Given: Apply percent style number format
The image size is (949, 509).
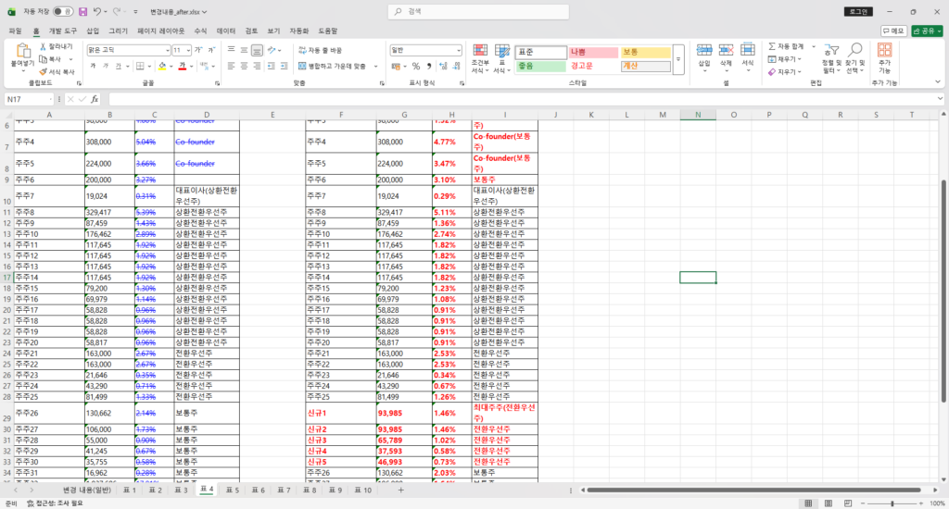Looking at the screenshot, I should click(x=416, y=66).
